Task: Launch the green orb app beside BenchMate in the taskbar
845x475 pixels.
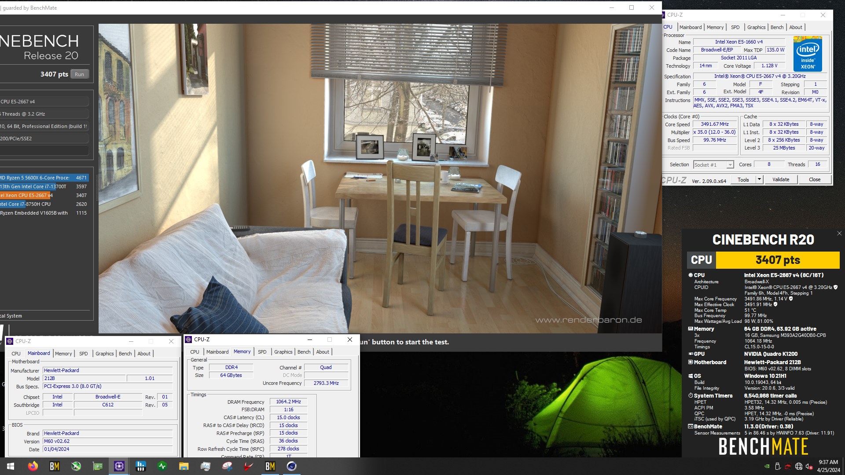Action: (76, 466)
